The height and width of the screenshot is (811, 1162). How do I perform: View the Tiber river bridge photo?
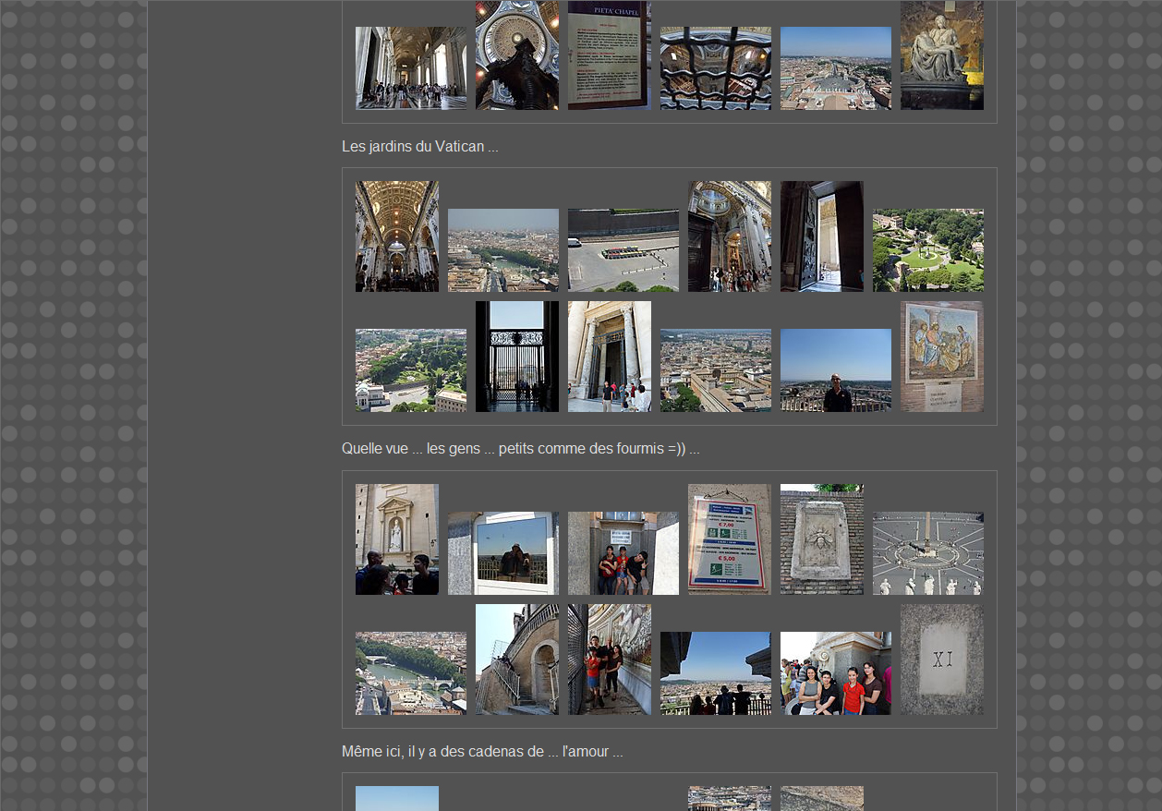410,673
